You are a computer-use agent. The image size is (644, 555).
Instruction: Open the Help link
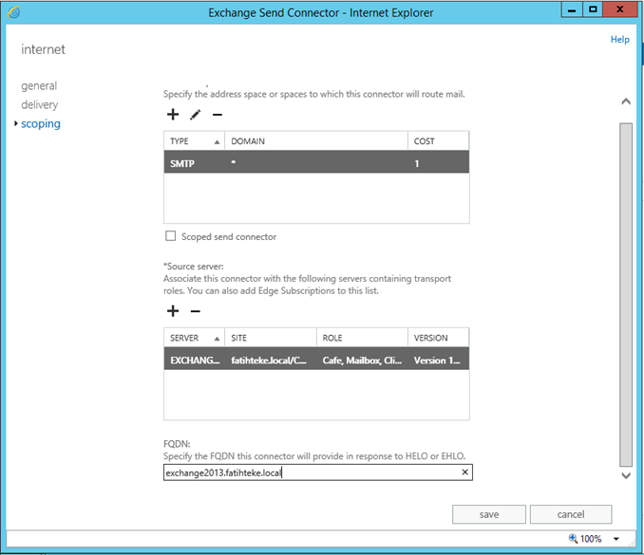pos(619,40)
